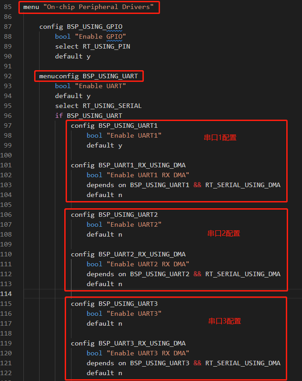The width and height of the screenshot is (302, 381).
Task: Click the select RT_USING_SERIAL line
Action: [98, 106]
